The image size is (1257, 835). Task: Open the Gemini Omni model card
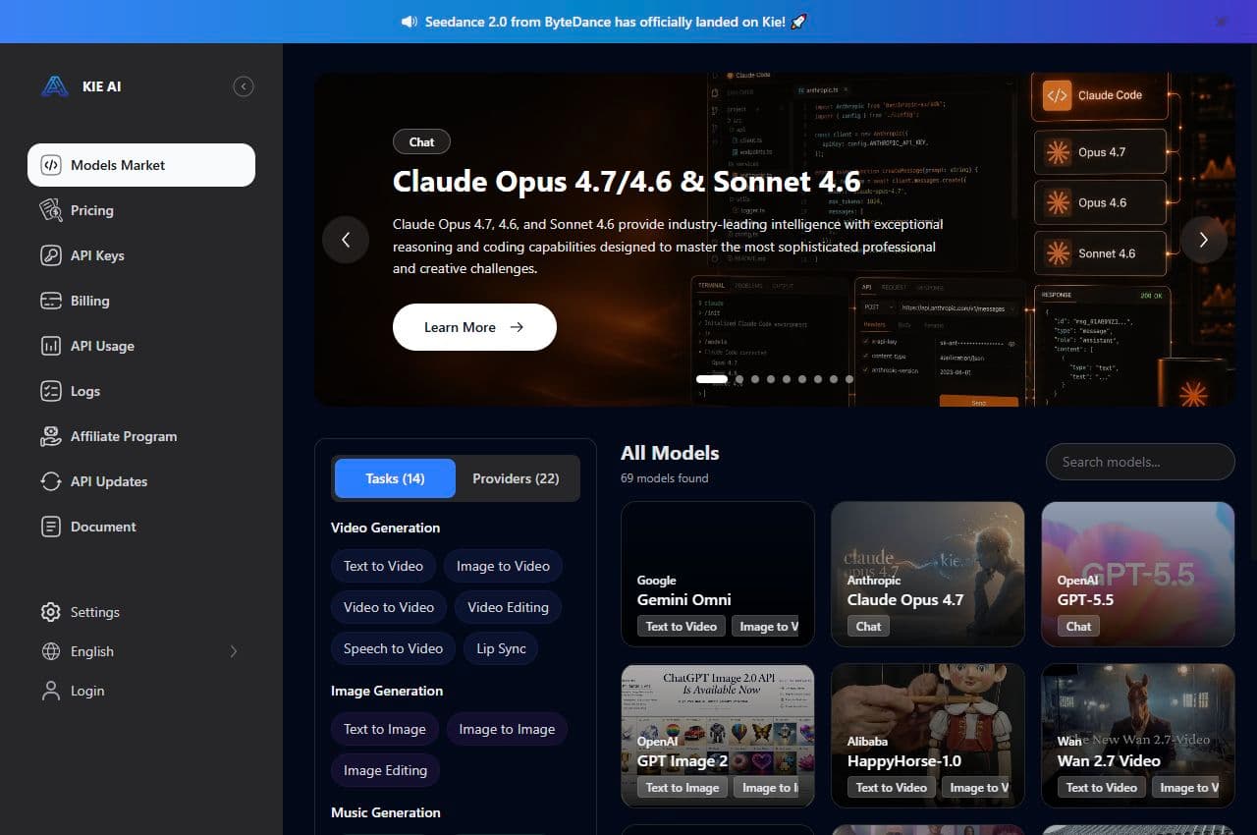718,574
